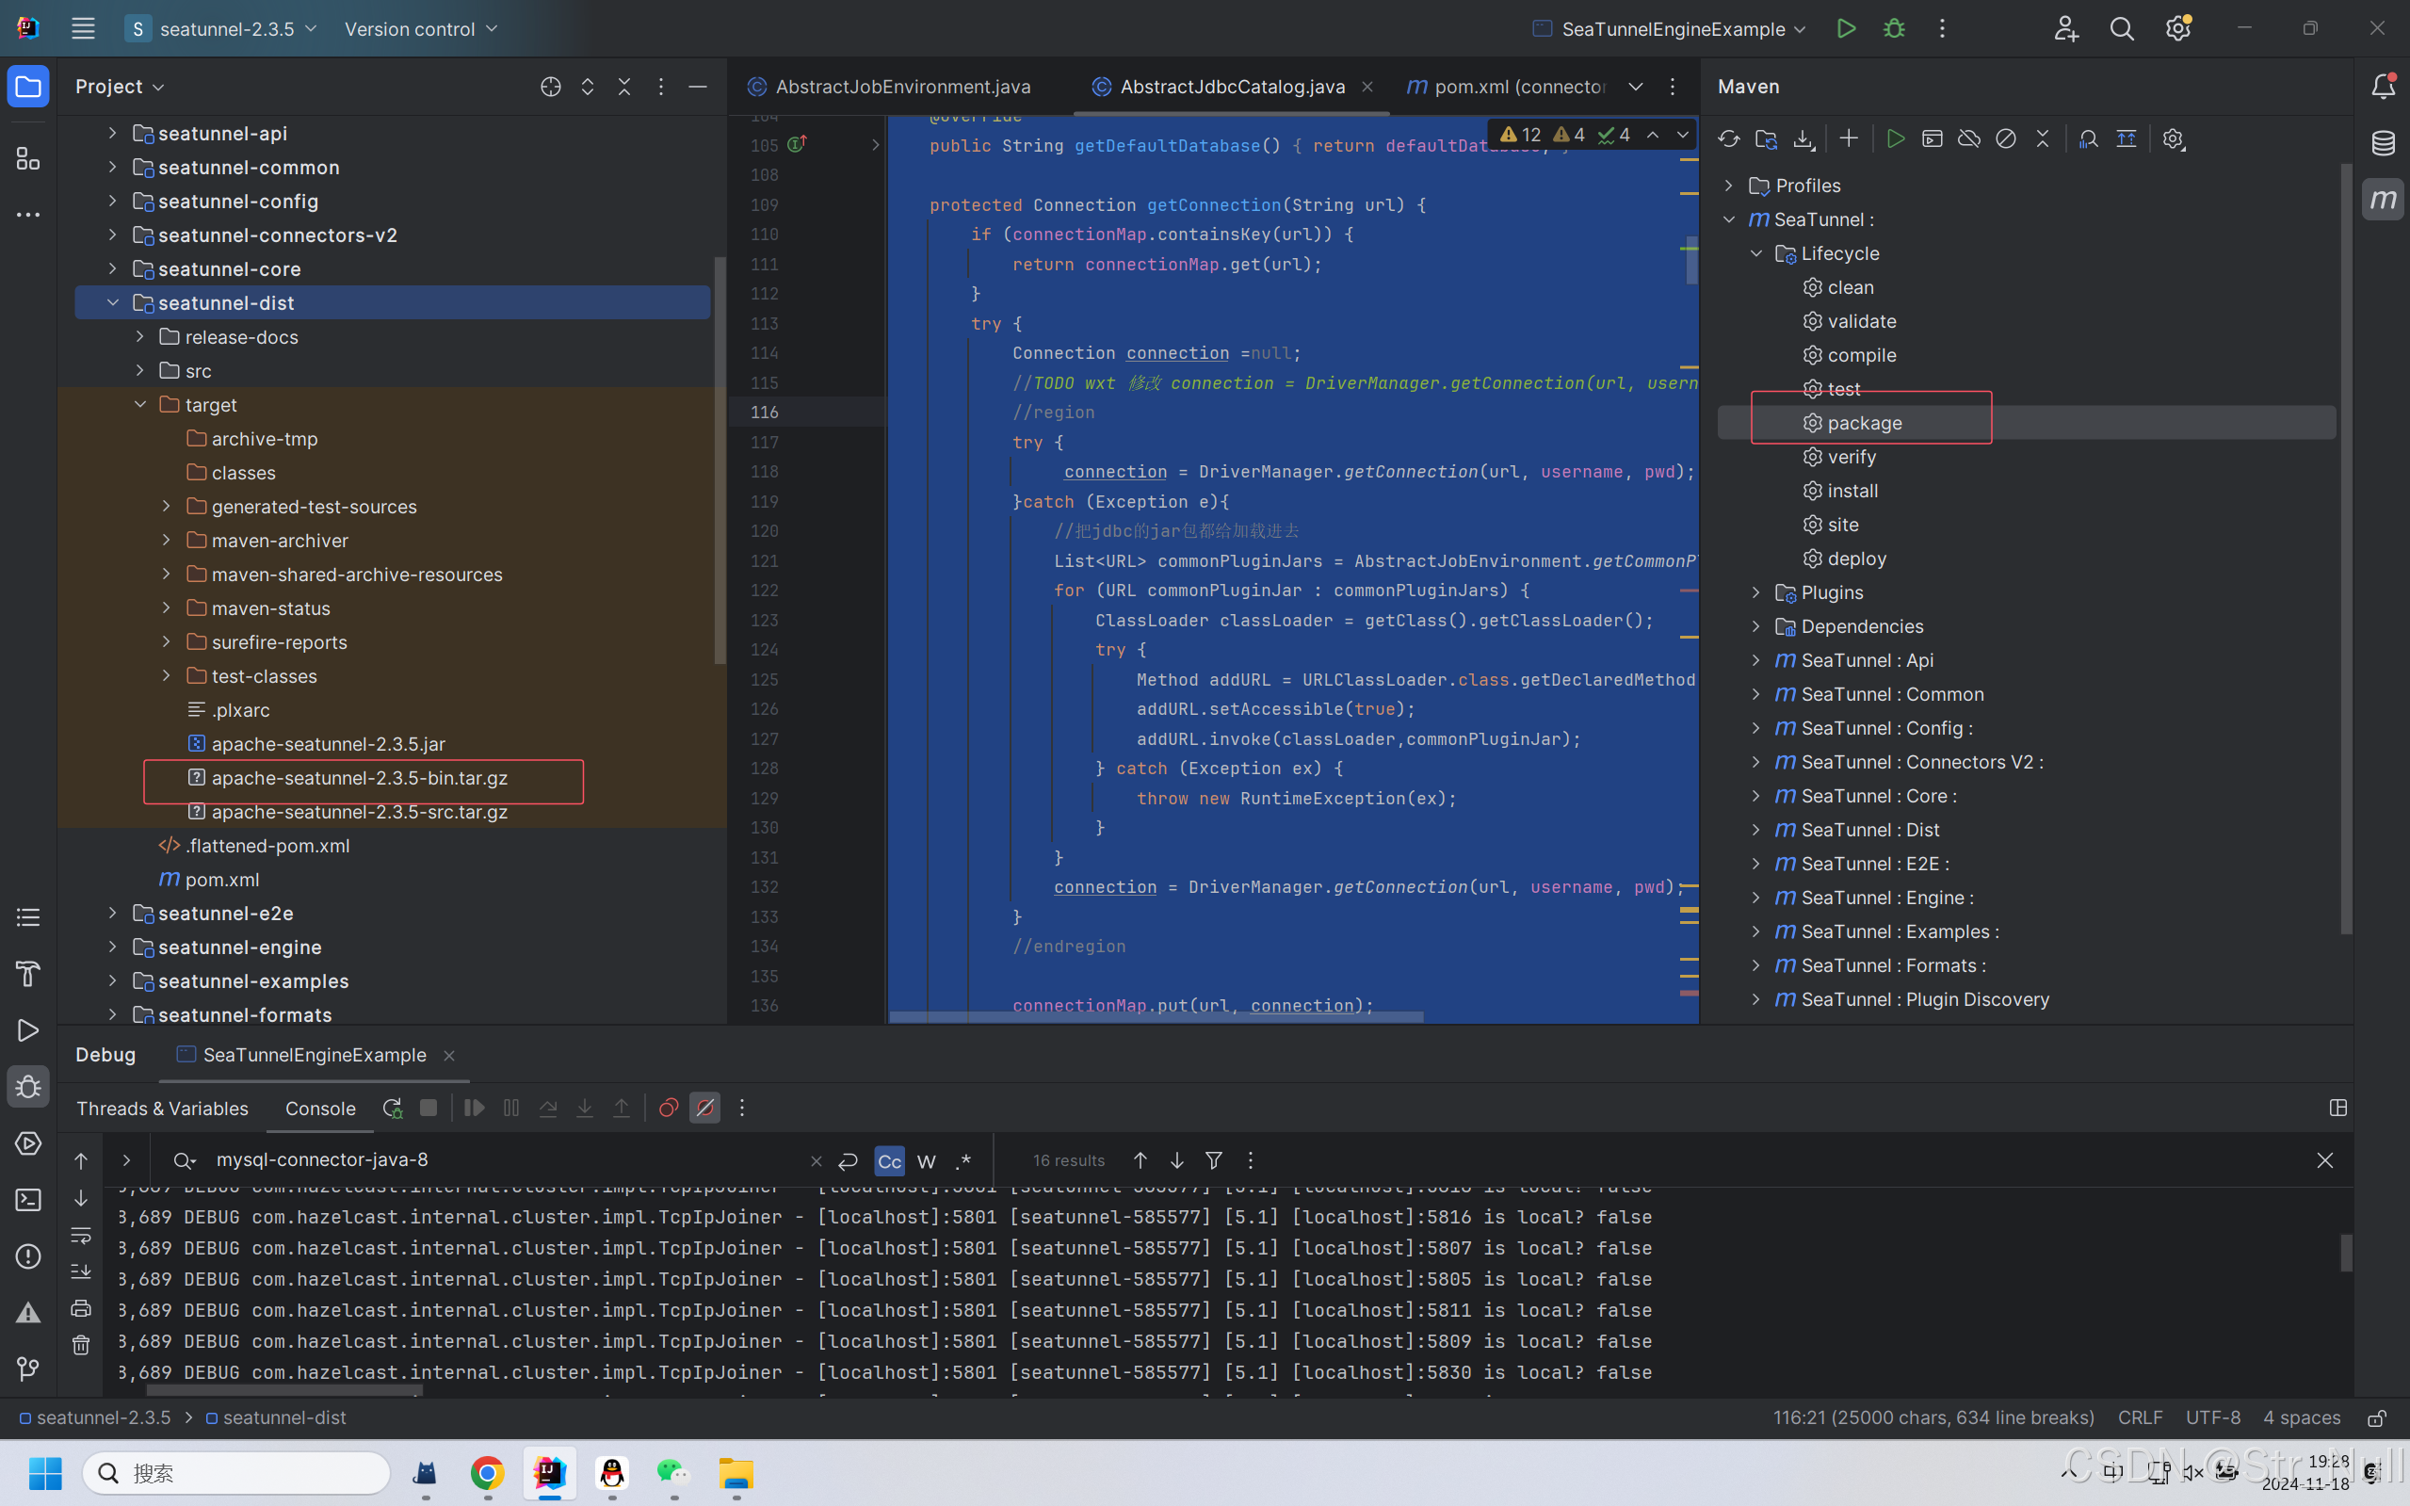Open the Project tool window icon
The image size is (2410, 1506).
(x=28, y=87)
